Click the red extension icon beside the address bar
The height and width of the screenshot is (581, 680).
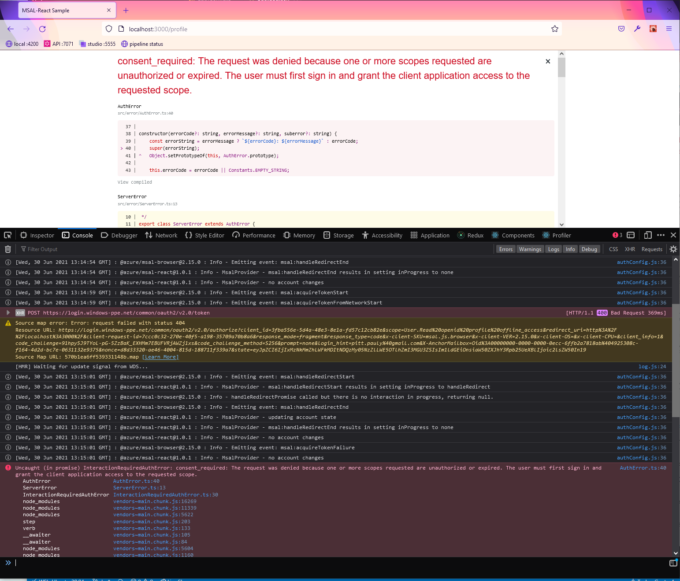(653, 29)
